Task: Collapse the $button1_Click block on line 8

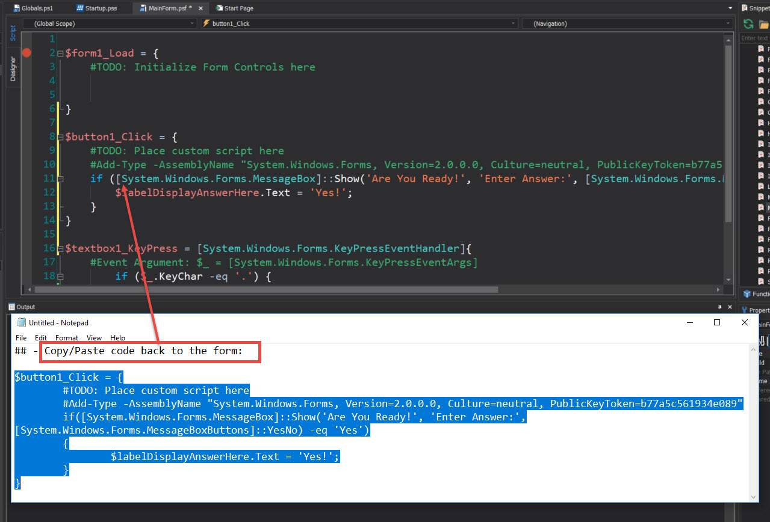Action: tap(60, 137)
